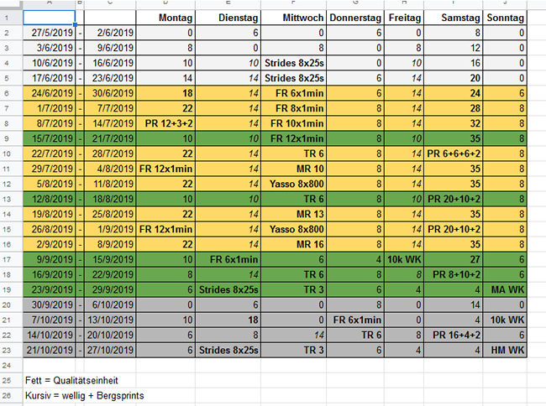Screen dimensions: 546x406
Task: Click the PR 8+10+2 cell
Action: (x=454, y=274)
